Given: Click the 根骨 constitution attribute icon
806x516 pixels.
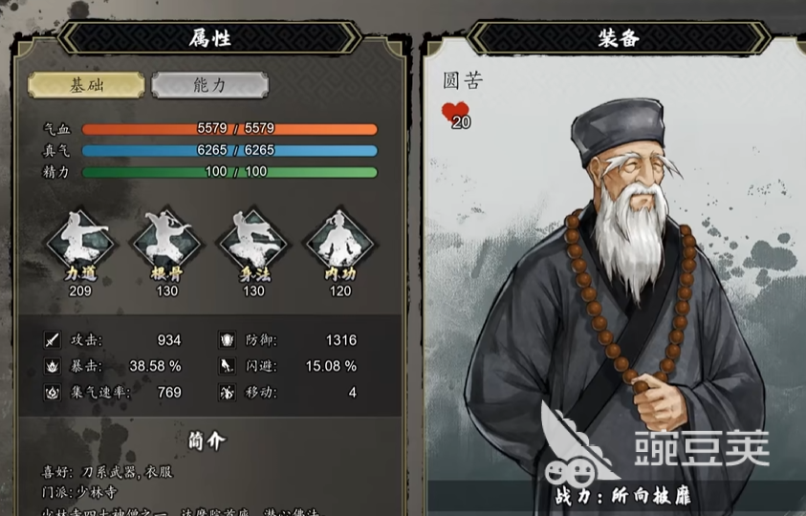Looking at the screenshot, I should (x=166, y=241).
